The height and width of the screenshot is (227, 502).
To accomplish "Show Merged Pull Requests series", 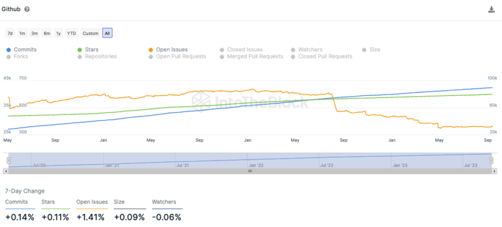I will pyautogui.click(x=252, y=56).
